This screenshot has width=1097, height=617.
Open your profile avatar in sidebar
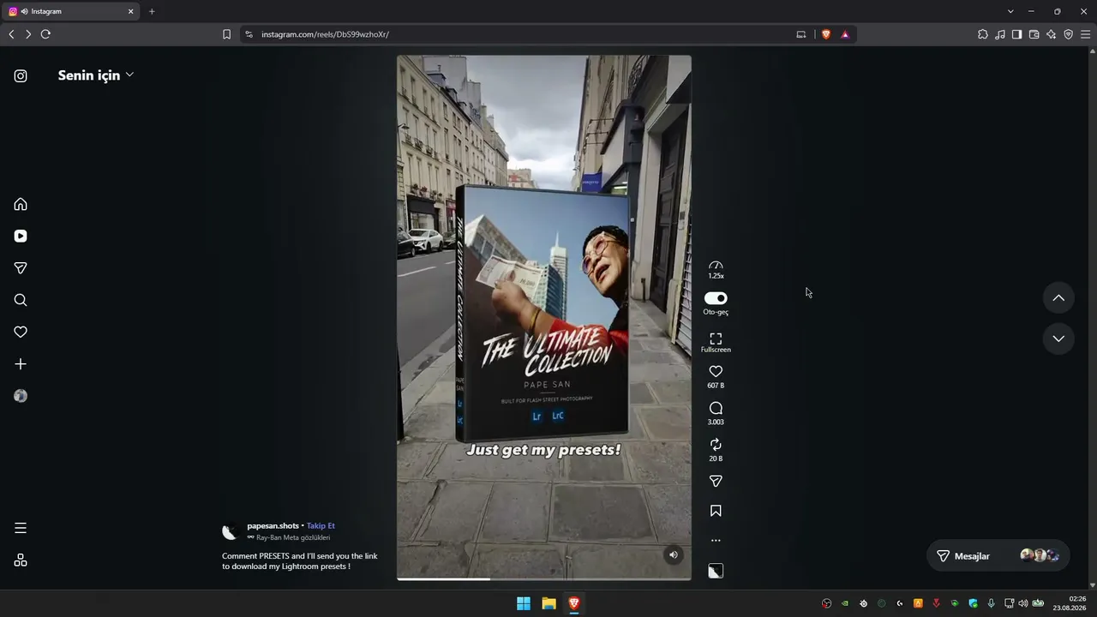[x=21, y=396]
